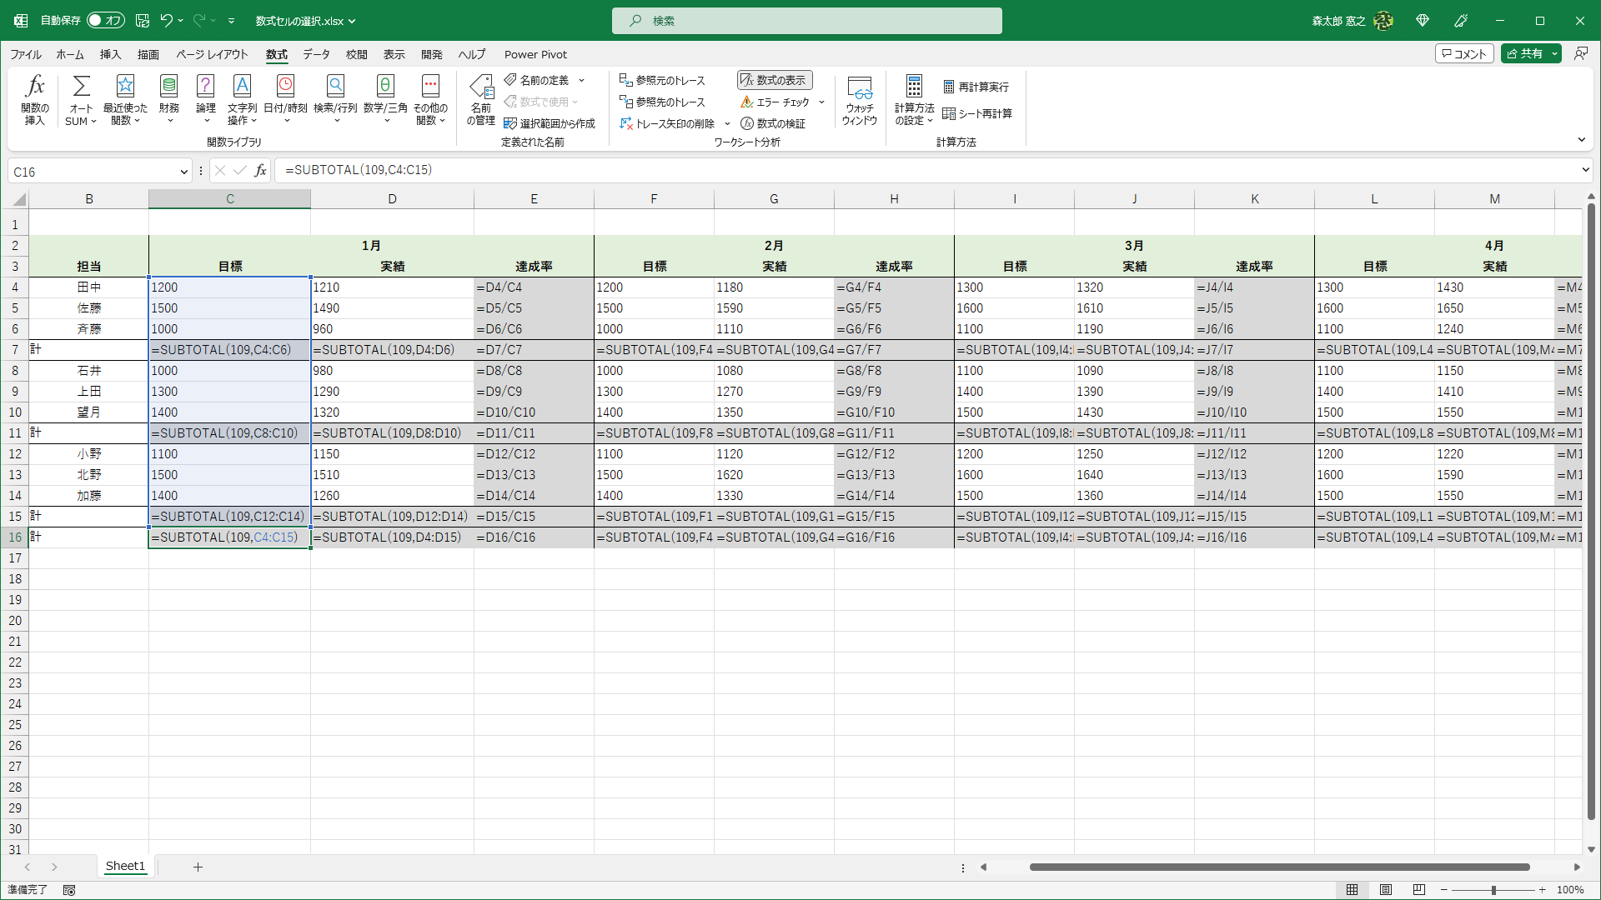Click inside the search box
Screen dimensions: 1601x900
[806, 21]
